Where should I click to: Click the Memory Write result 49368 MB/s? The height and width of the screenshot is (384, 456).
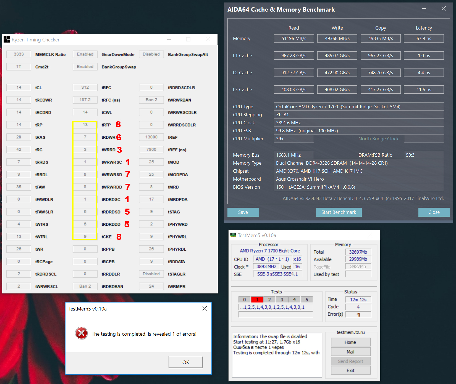tap(337, 38)
